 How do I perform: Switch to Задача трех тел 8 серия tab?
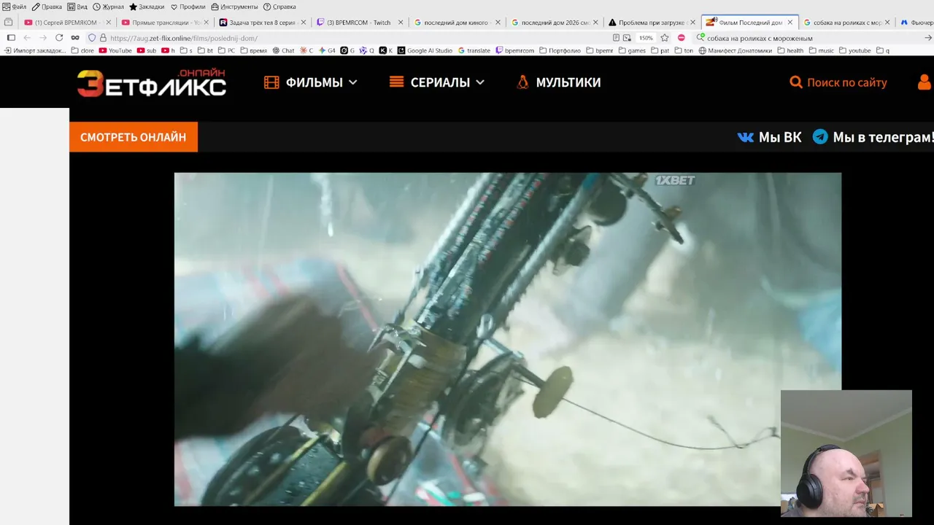261,23
